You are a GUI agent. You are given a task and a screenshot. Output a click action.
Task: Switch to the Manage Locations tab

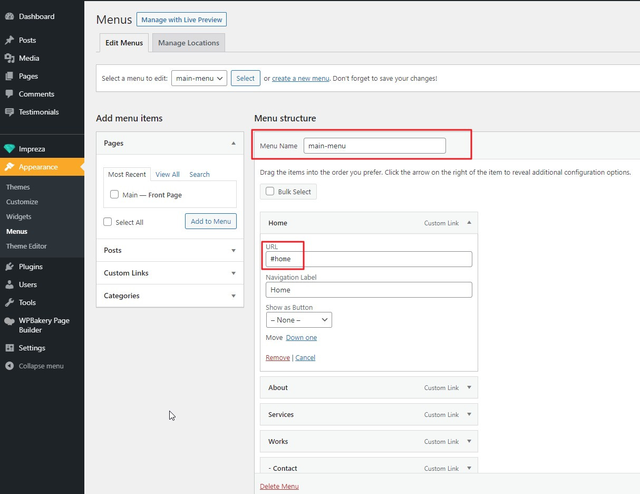click(x=189, y=43)
